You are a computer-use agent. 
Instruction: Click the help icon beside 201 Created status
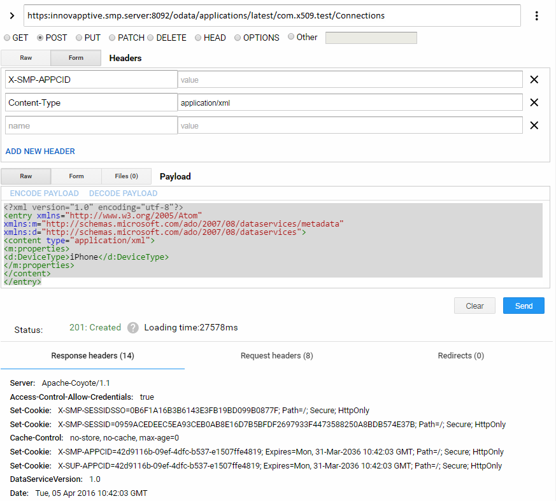(x=132, y=327)
